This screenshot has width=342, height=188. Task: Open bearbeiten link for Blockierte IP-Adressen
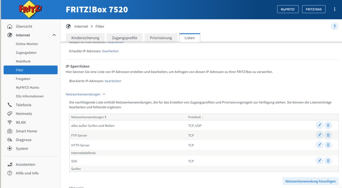[x=113, y=81]
